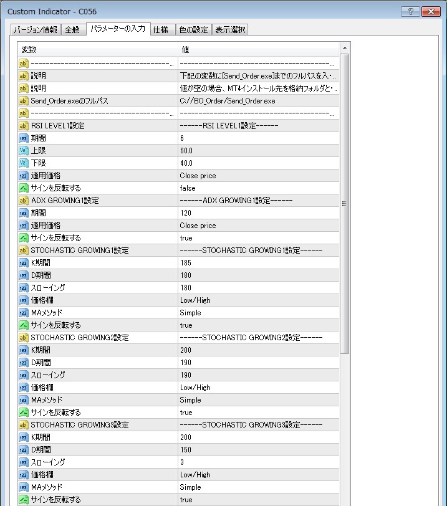Click integer icon of K期間 185 row
This screenshot has width=447, height=506.
coord(23,263)
